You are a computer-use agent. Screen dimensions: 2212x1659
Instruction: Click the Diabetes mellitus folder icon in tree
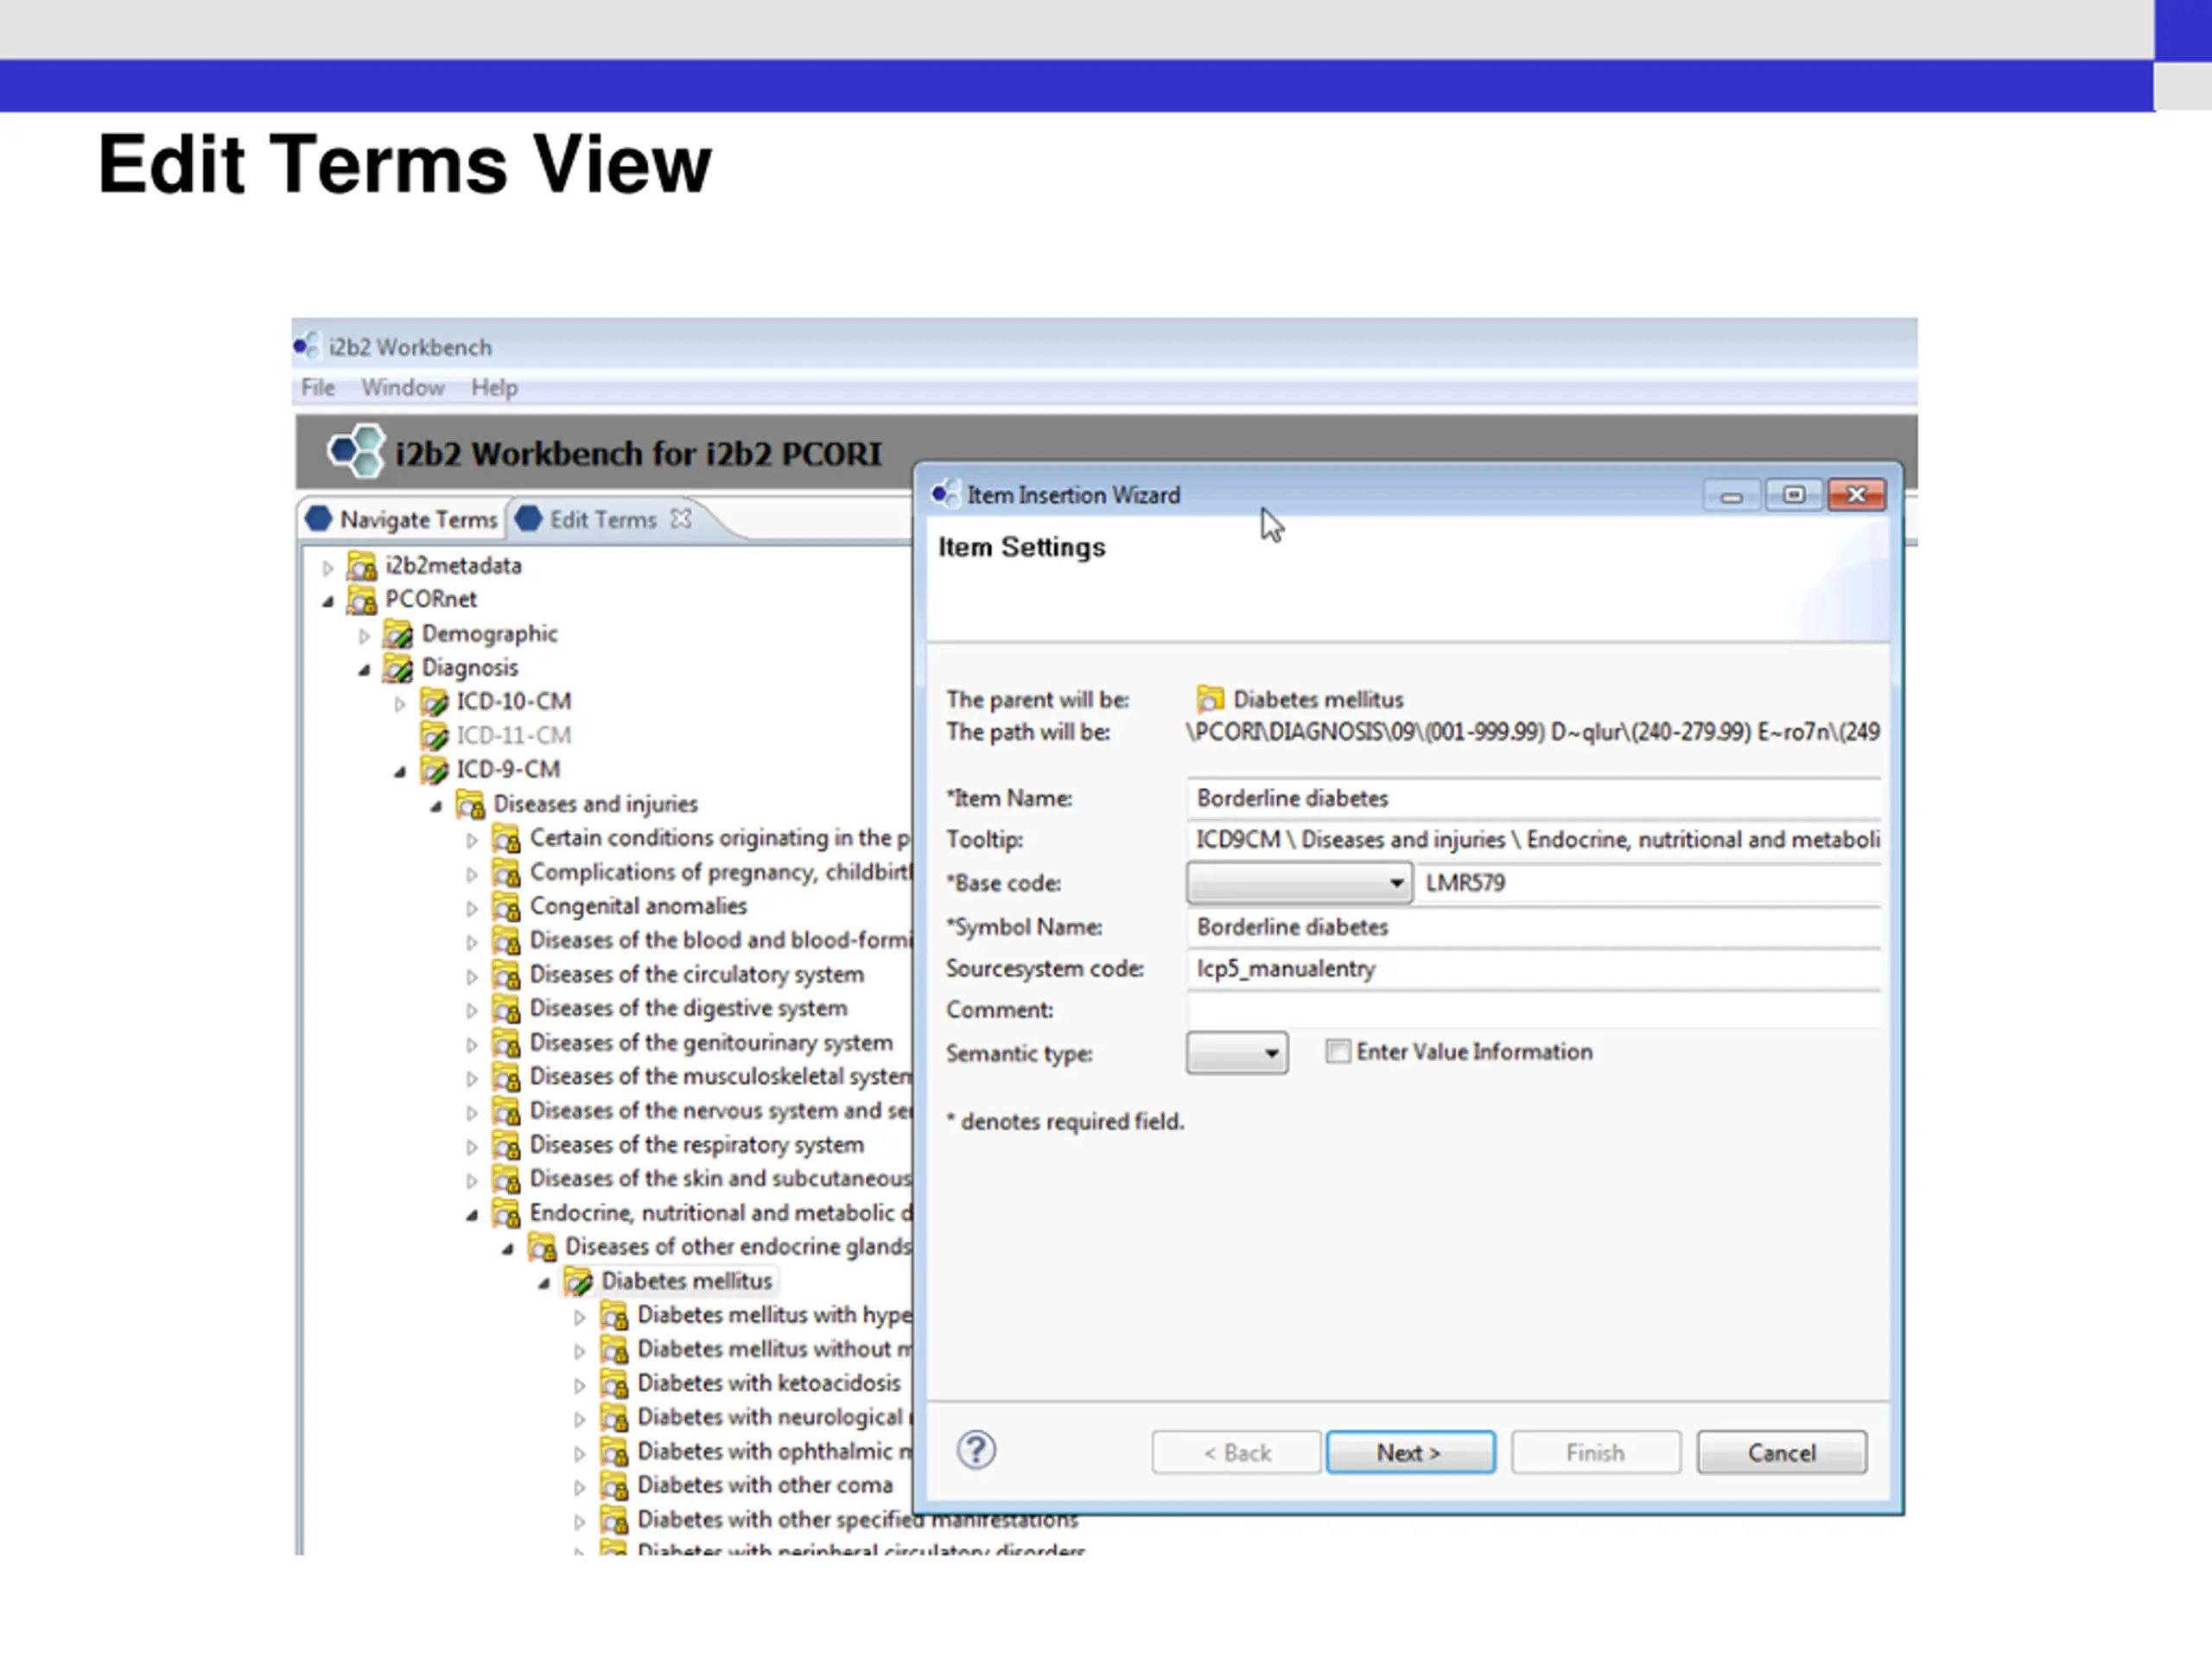click(x=578, y=1282)
